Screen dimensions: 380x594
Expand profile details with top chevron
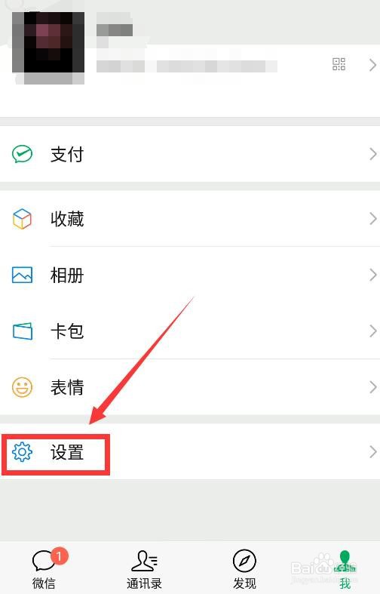pyautogui.click(x=372, y=65)
